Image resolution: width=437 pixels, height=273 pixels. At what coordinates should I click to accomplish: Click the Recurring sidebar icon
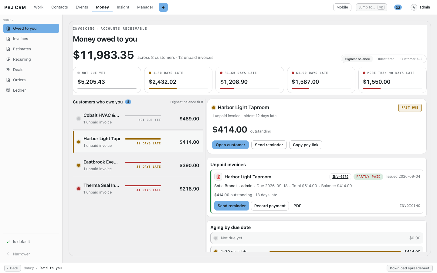[x=8, y=59]
